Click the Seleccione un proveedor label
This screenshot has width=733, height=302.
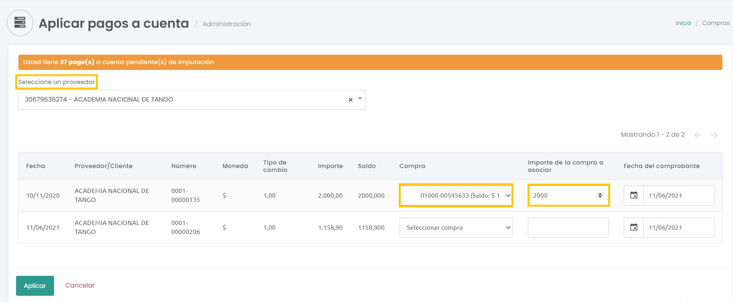click(56, 82)
